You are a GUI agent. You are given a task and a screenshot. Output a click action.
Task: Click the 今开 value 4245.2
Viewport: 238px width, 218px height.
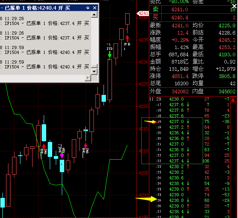click(227, 40)
